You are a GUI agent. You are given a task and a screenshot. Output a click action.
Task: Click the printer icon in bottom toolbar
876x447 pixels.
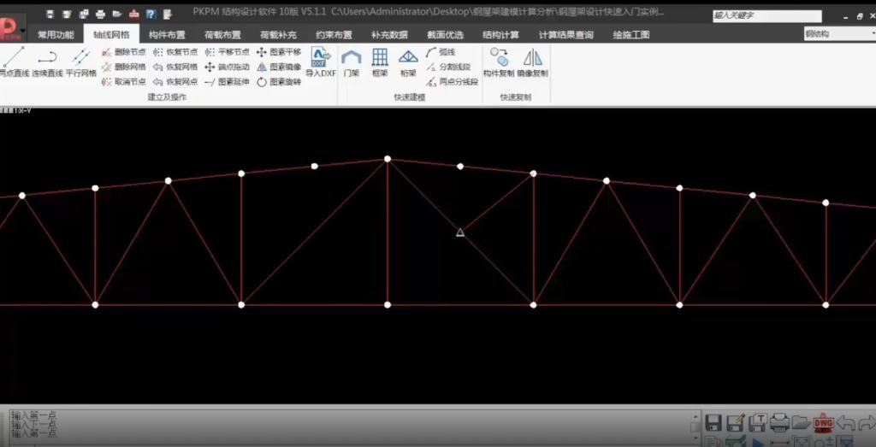point(778,422)
